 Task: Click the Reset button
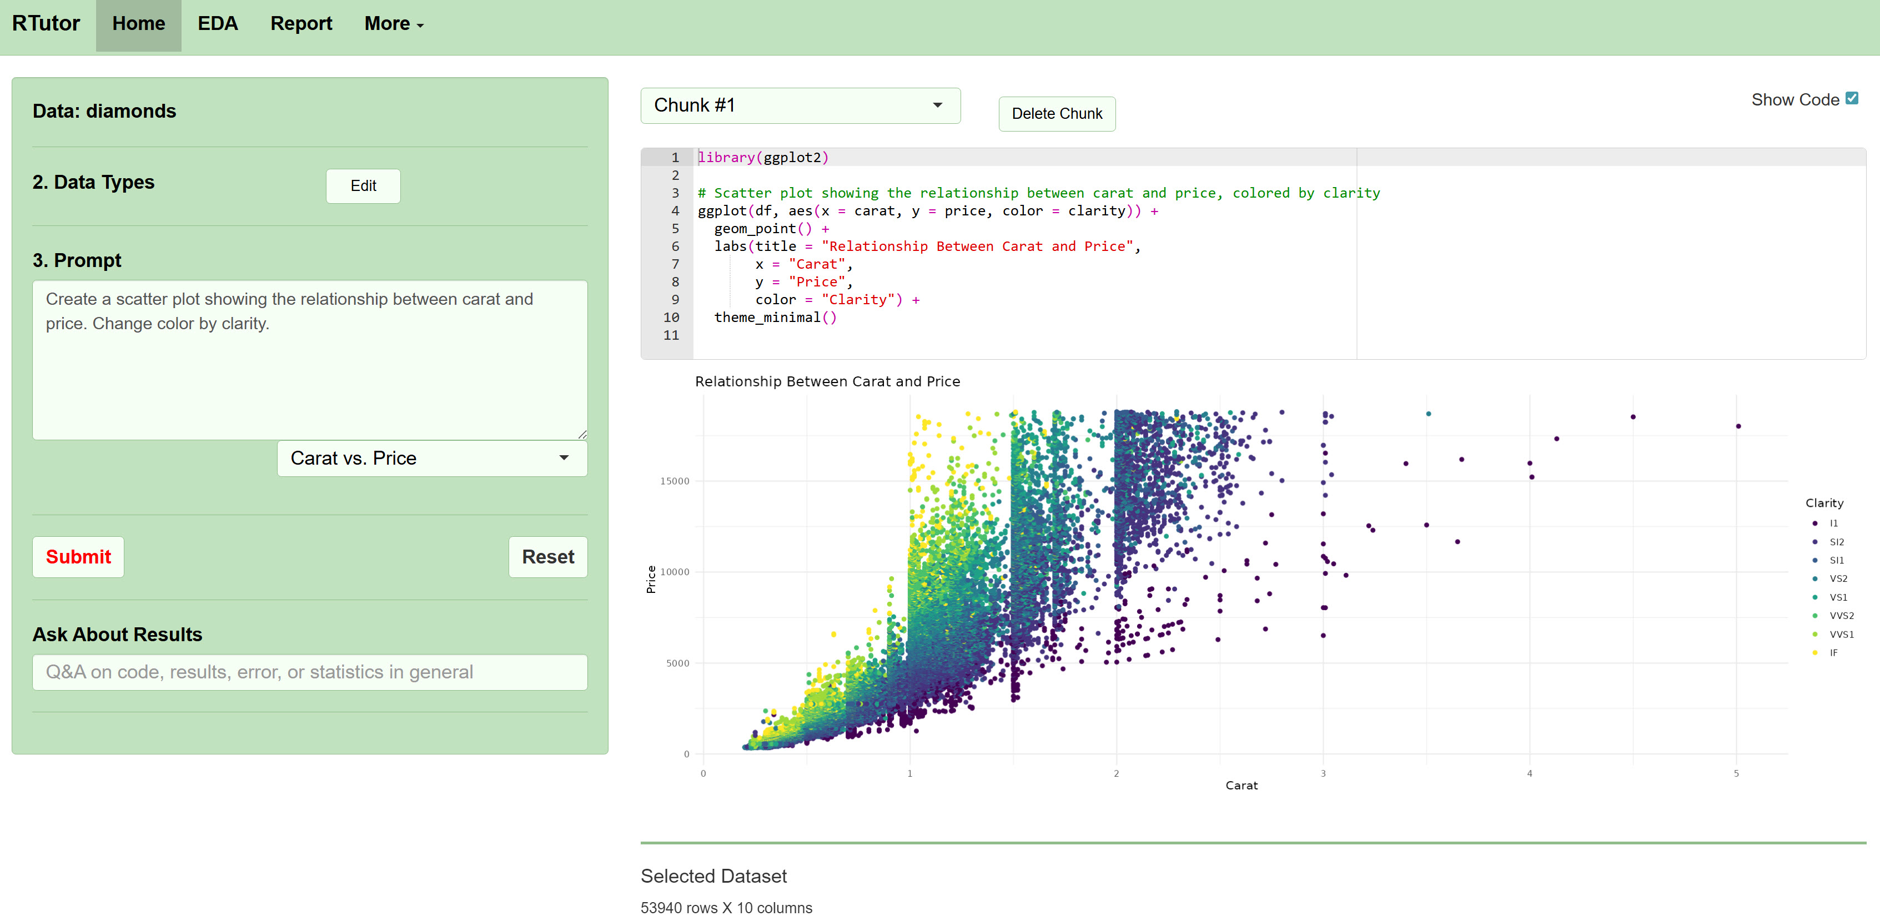coord(547,557)
